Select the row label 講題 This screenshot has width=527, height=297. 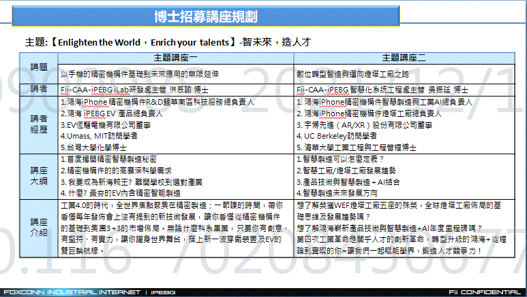point(39,67)
